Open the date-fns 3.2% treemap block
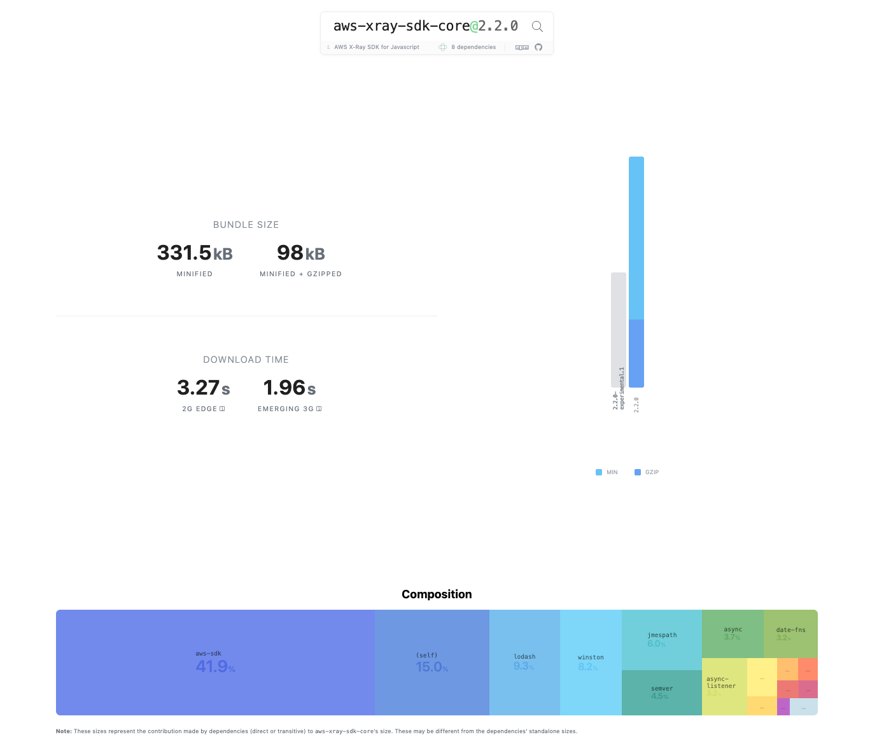This screenshot has width=884, height=744. click(x=790, y=634)
